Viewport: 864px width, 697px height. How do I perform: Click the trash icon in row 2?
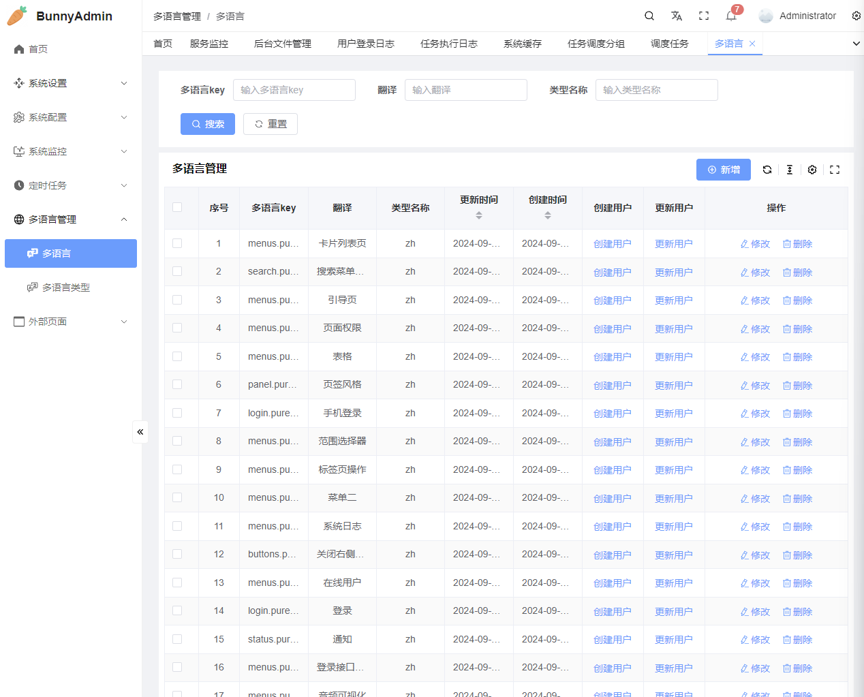[x=787, y=273]
